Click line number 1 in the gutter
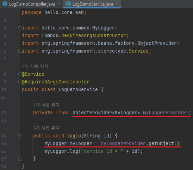Screen dimensions: 193x170 pyautogui.click(x=5, y=13)
